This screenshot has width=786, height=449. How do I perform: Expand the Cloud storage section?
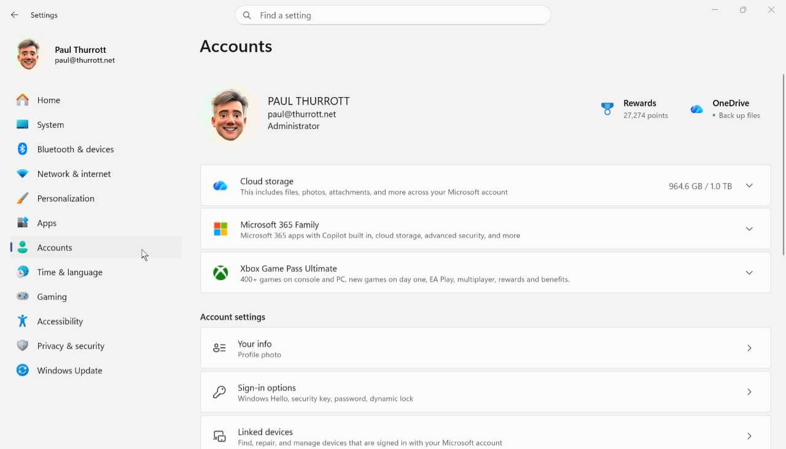pyautogui.click(x=749, y=185)
